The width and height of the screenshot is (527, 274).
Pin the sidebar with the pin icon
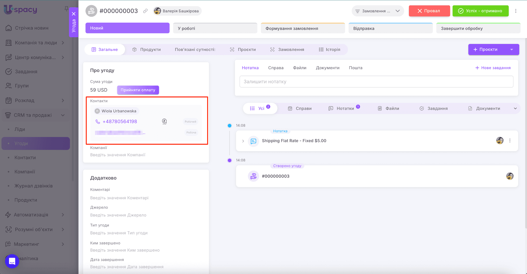tap(66, 9)
